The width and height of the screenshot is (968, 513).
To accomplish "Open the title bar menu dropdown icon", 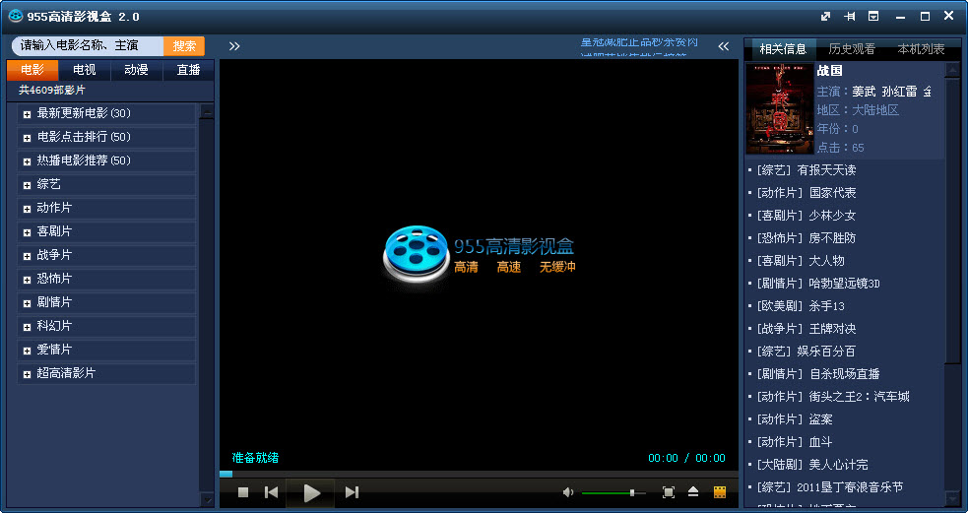I will tap(873, 17).
